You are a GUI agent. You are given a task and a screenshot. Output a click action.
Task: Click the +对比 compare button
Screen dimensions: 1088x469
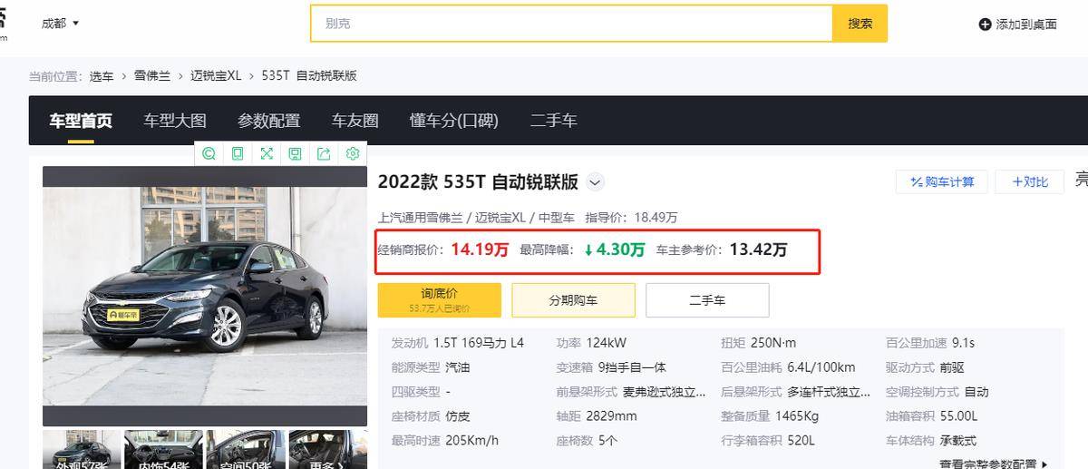tap(1030, 181)
